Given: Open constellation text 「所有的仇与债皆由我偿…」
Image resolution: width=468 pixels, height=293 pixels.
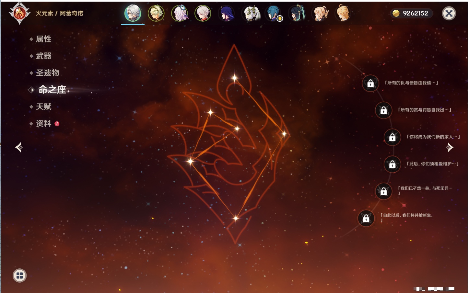Looking at the screenshot, I should point(411,83).
